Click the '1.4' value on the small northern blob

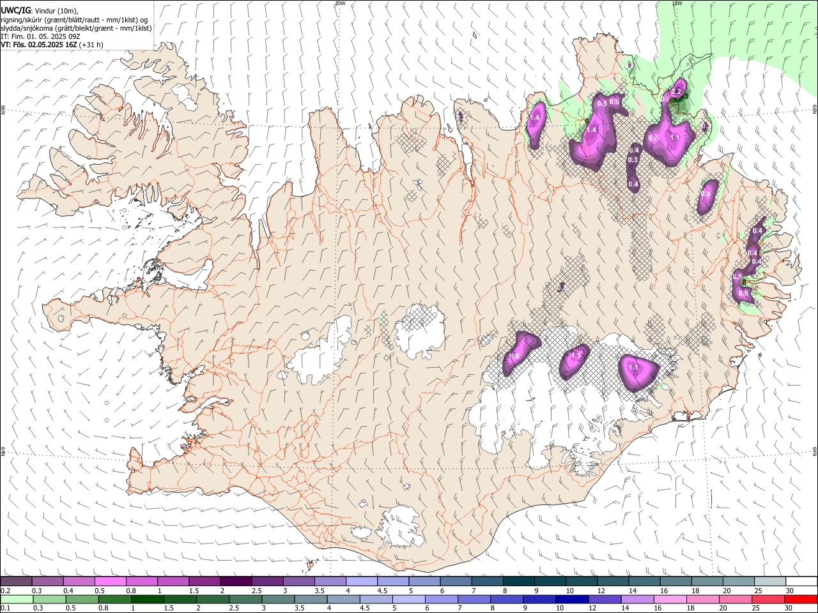pyautogui.click(x=535, y=118)
